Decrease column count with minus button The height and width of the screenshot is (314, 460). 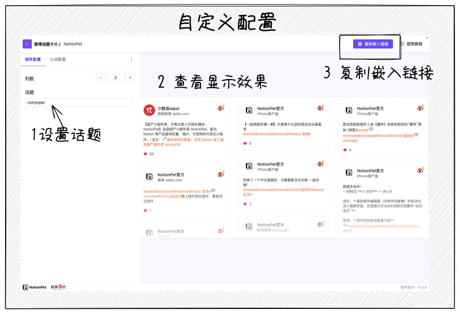[x=101, y=77]
